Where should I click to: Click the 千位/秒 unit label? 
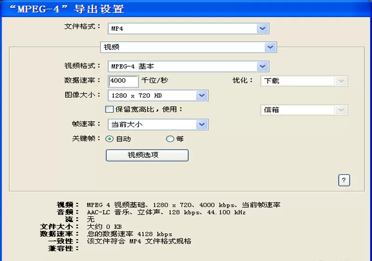[x=154, y=80]
